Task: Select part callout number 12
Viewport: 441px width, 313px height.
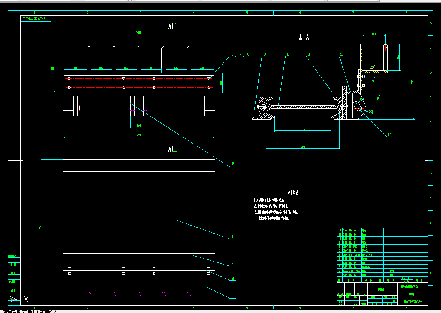Action: 342,54
